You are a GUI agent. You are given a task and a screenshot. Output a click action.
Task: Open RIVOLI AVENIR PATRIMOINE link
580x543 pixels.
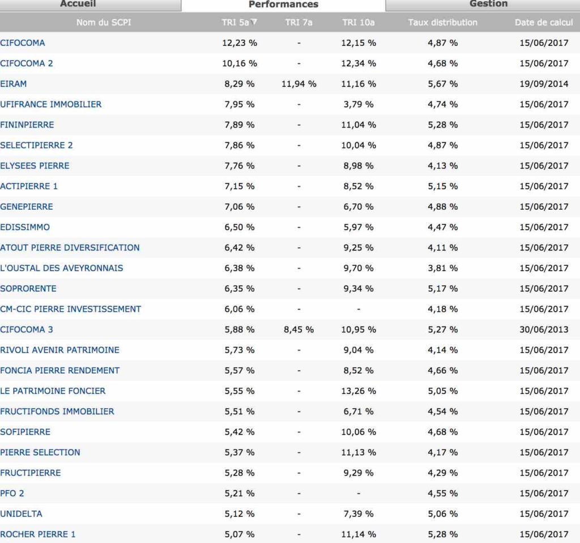pos(59,350)
